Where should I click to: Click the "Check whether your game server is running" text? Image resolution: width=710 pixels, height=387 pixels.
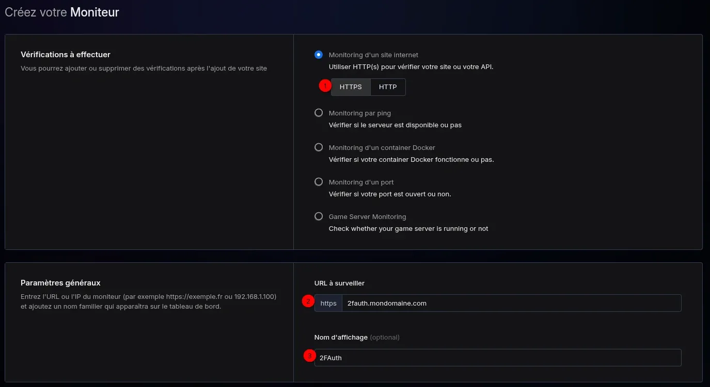[x=408, y=229]
